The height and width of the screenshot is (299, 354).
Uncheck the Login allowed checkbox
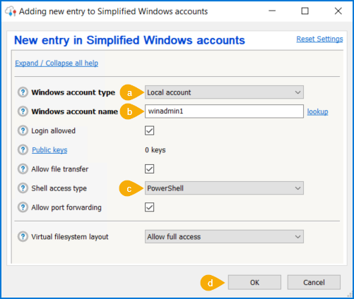tap(149, 130)
